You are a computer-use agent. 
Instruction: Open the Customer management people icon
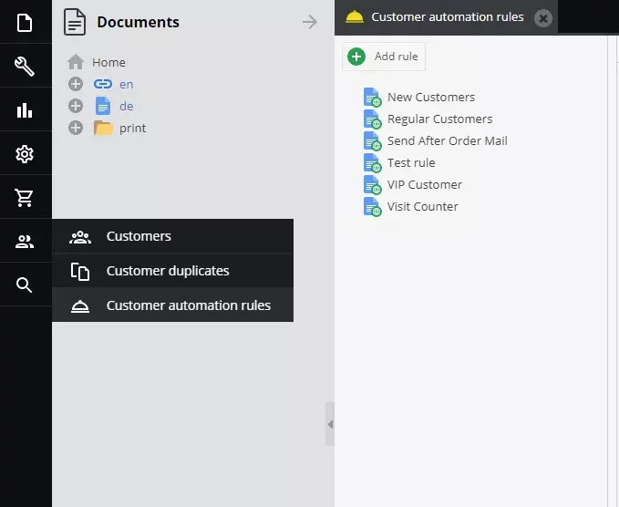[25, 242]
